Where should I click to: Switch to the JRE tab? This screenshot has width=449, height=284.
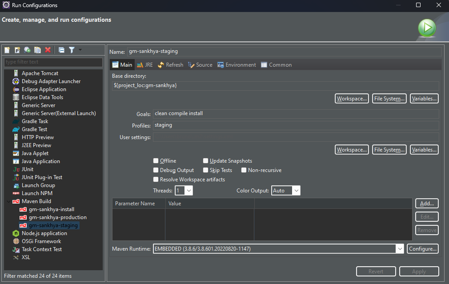click(x=145, y=65)
